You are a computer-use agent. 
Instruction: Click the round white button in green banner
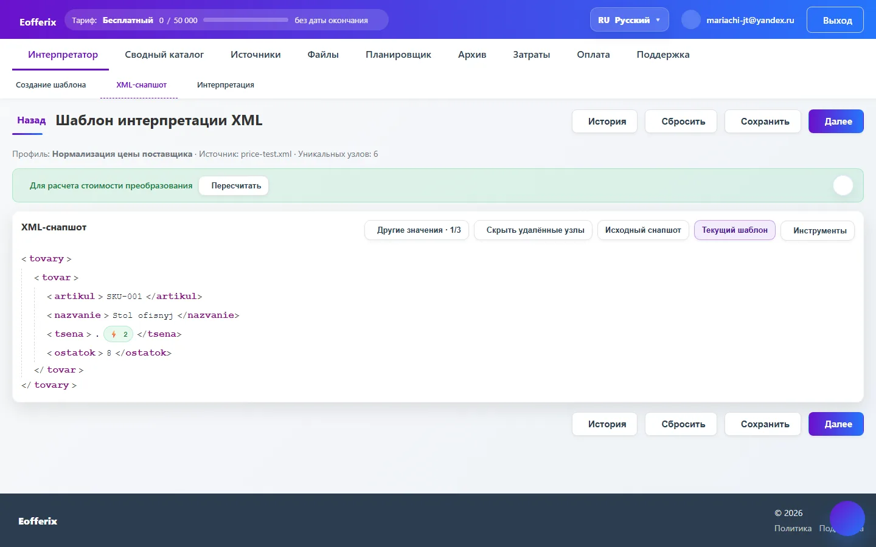click(x=843, y=185)
